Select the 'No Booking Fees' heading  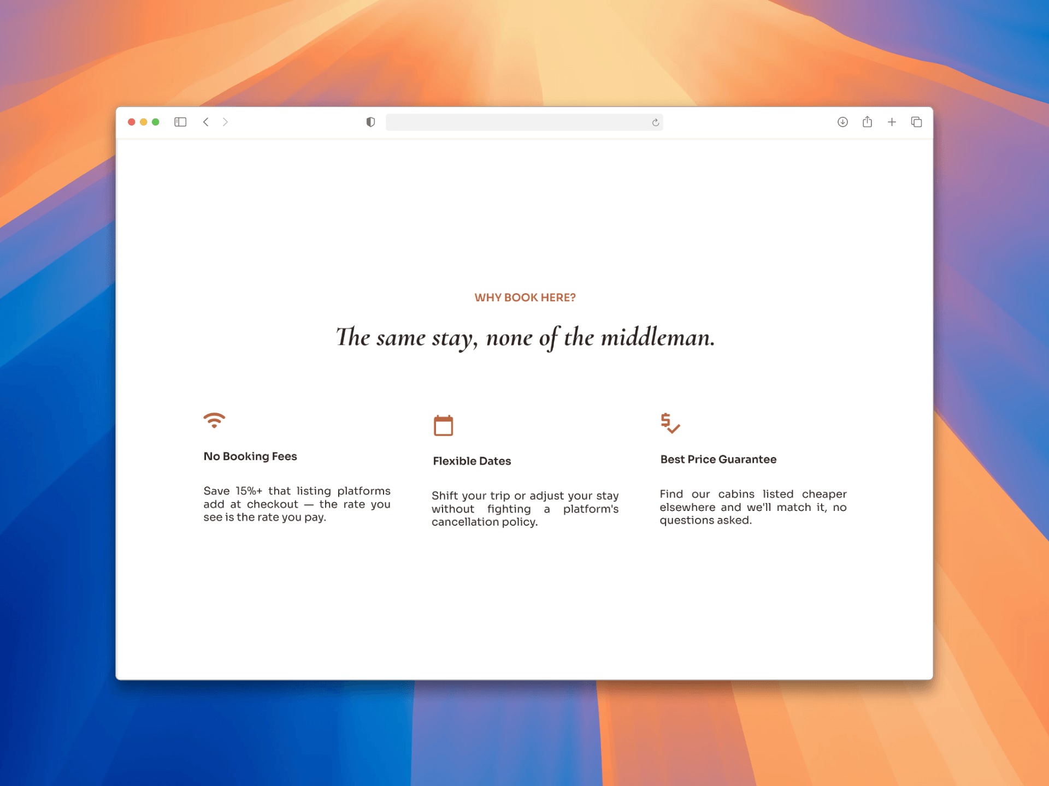pyautogui.click(x=250, y=456)
